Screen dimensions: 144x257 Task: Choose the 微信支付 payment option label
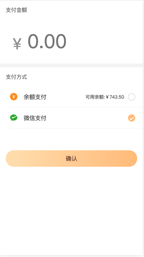click(x=35, y=118)
